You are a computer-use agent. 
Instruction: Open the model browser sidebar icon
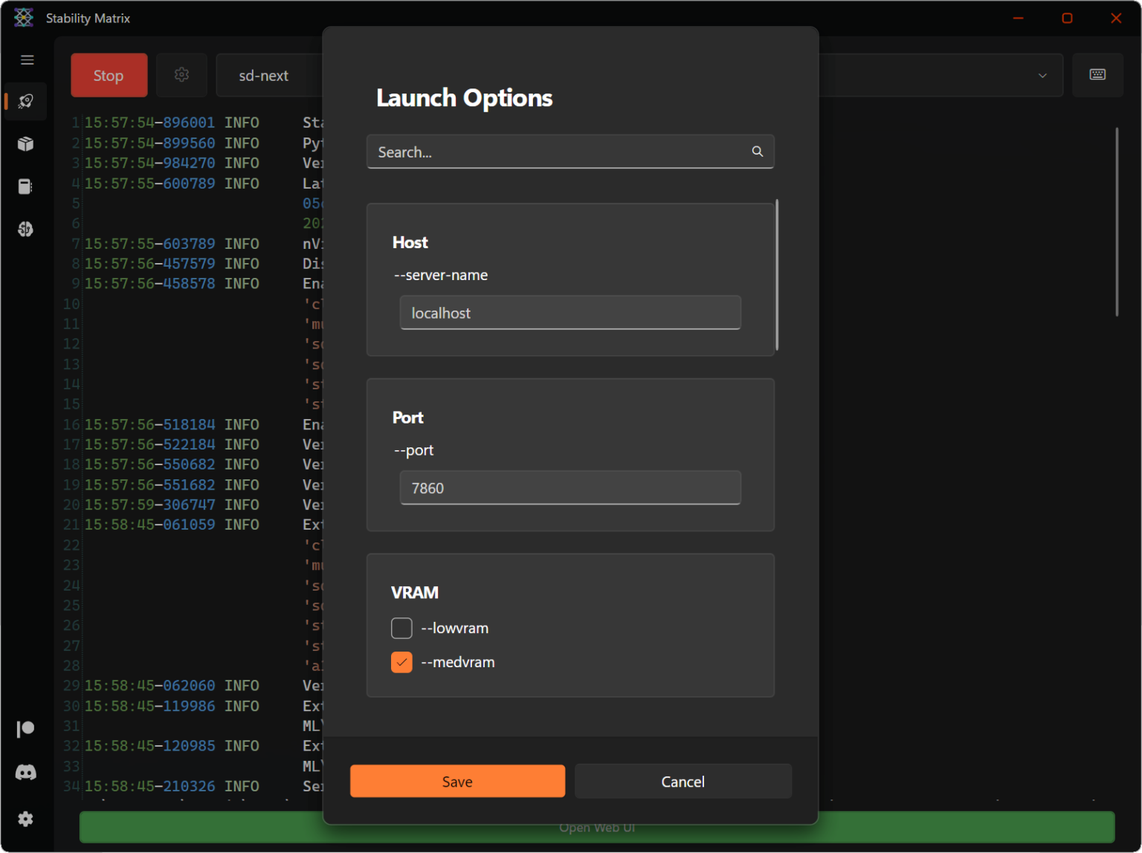click(26, 229)
